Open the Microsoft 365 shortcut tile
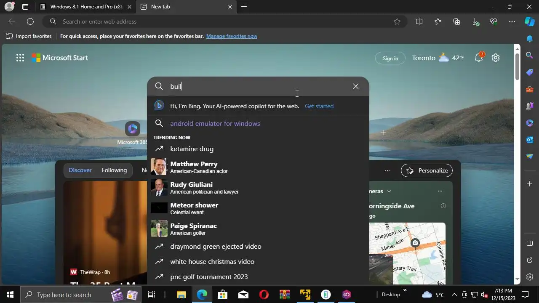The height and width of the screenshot is (303, 539). pyautogui.click(x=133, y=129)
